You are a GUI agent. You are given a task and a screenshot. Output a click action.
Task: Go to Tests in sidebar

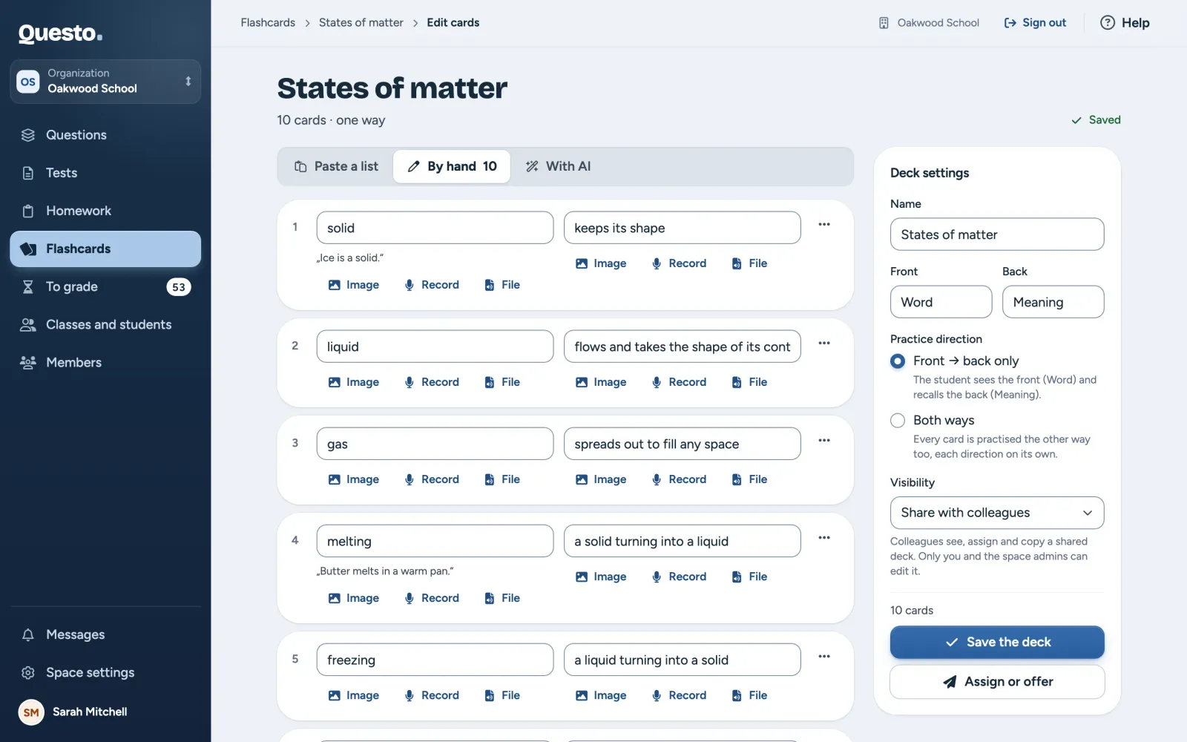(x=105, y=173)
